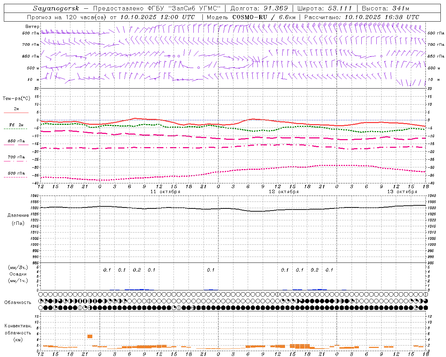The image size is (446, 357).
Task: Click the Конвективн. panel label
Action: 18,326
